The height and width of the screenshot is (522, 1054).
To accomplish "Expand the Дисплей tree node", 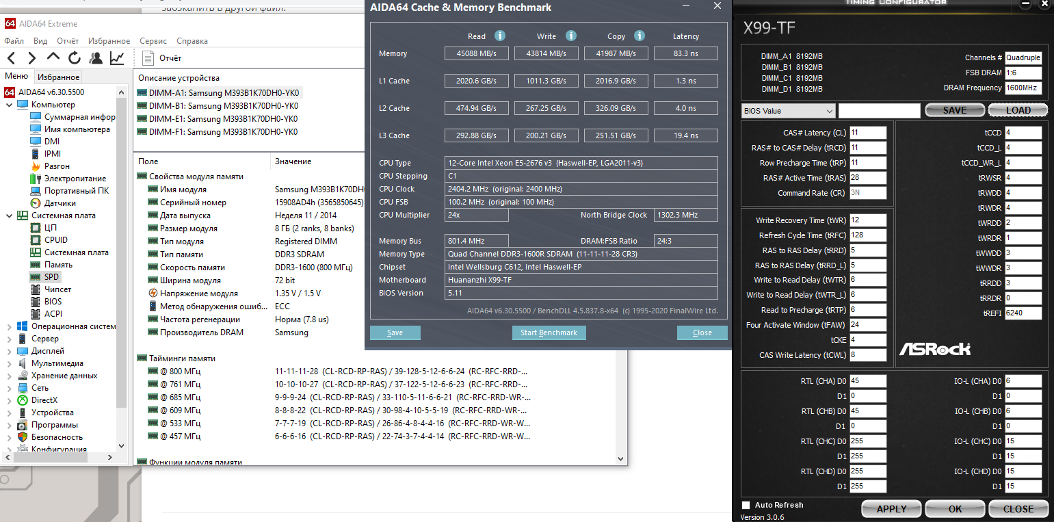I will [9, 351].
